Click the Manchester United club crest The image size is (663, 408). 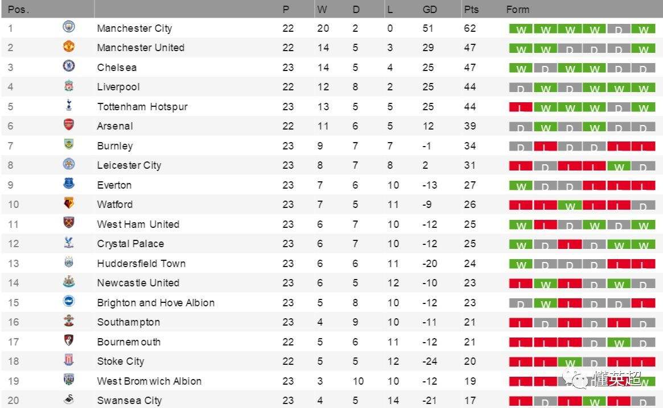pos(68,46)
